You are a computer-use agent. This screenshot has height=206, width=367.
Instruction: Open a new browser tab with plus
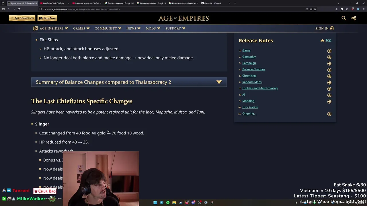click(235, 3)
